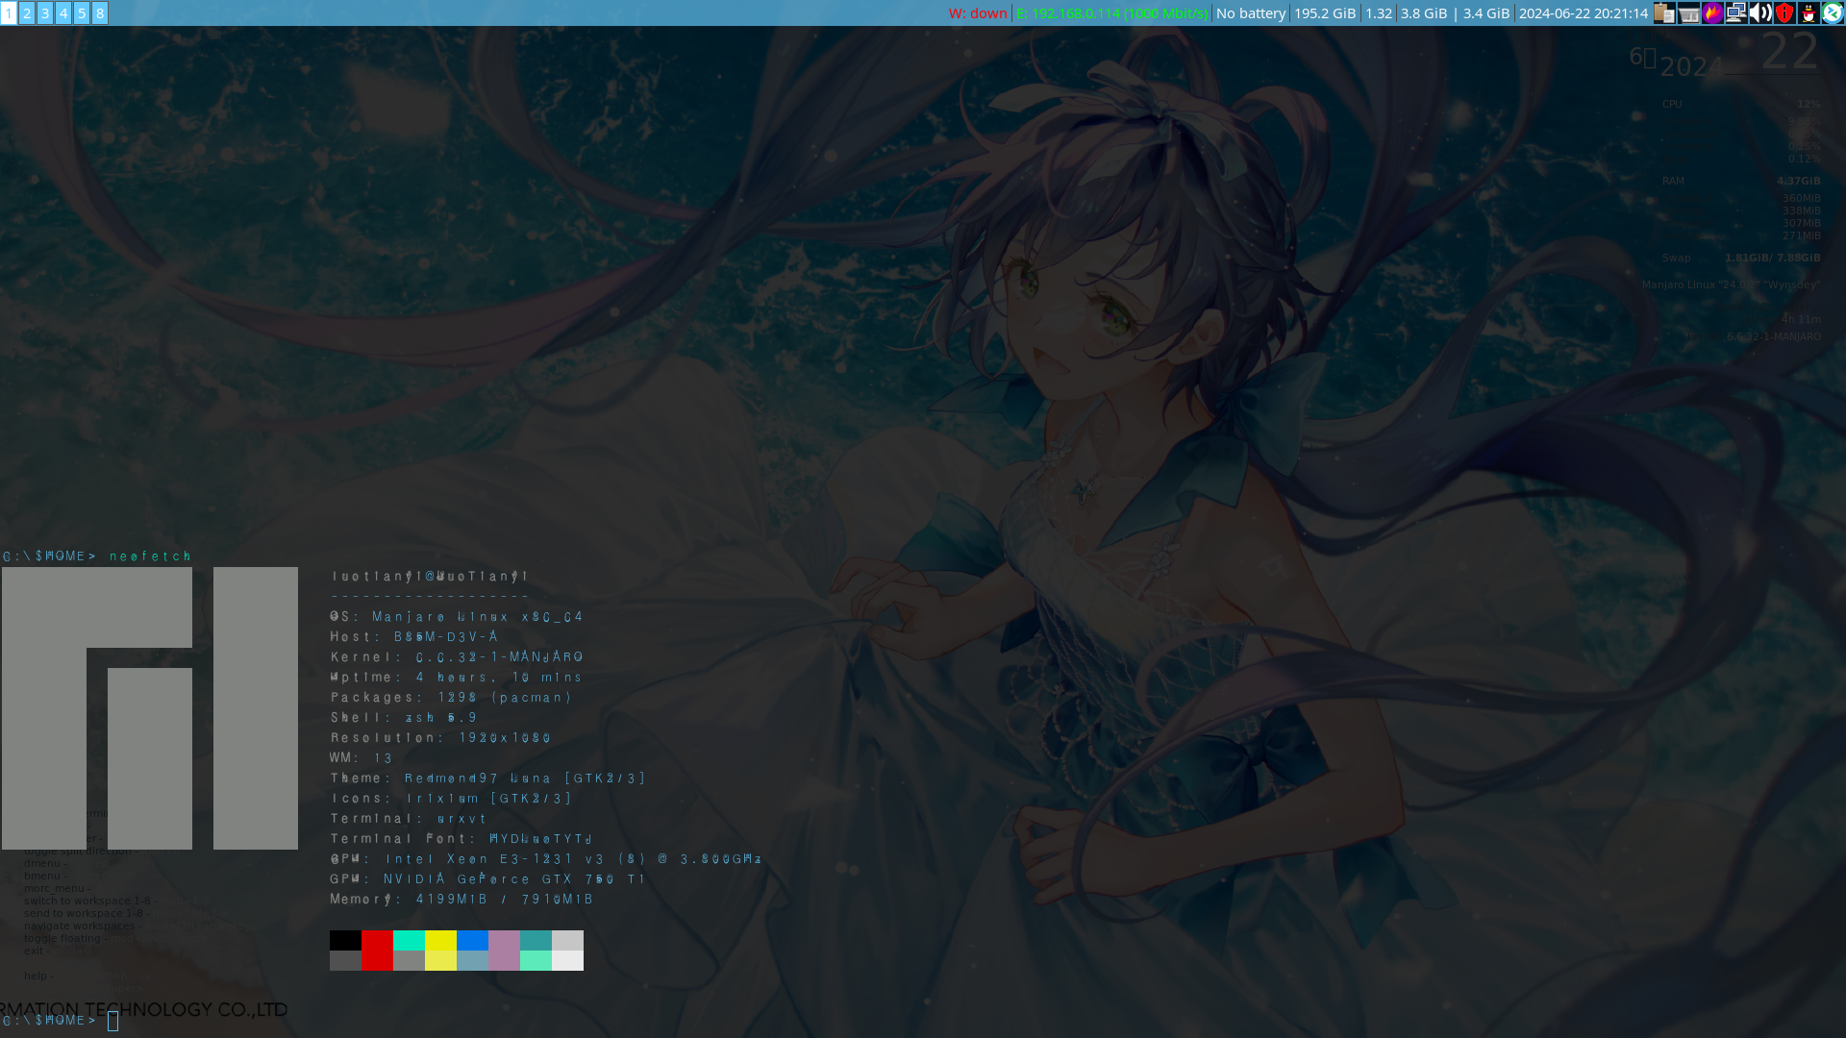Click the 'WM: i3' line
This screenshot has height=1038, width=1846.
(x=362, y=757)
